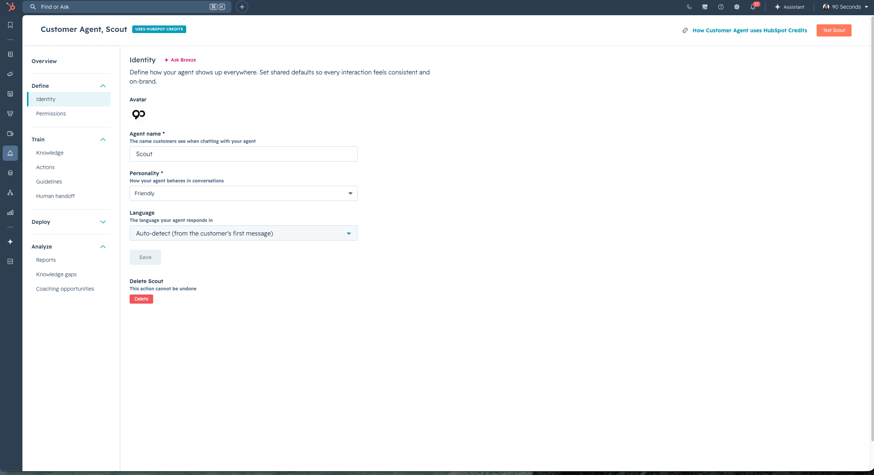Open Coaching opportunities under Analyze

click(65, 289)
